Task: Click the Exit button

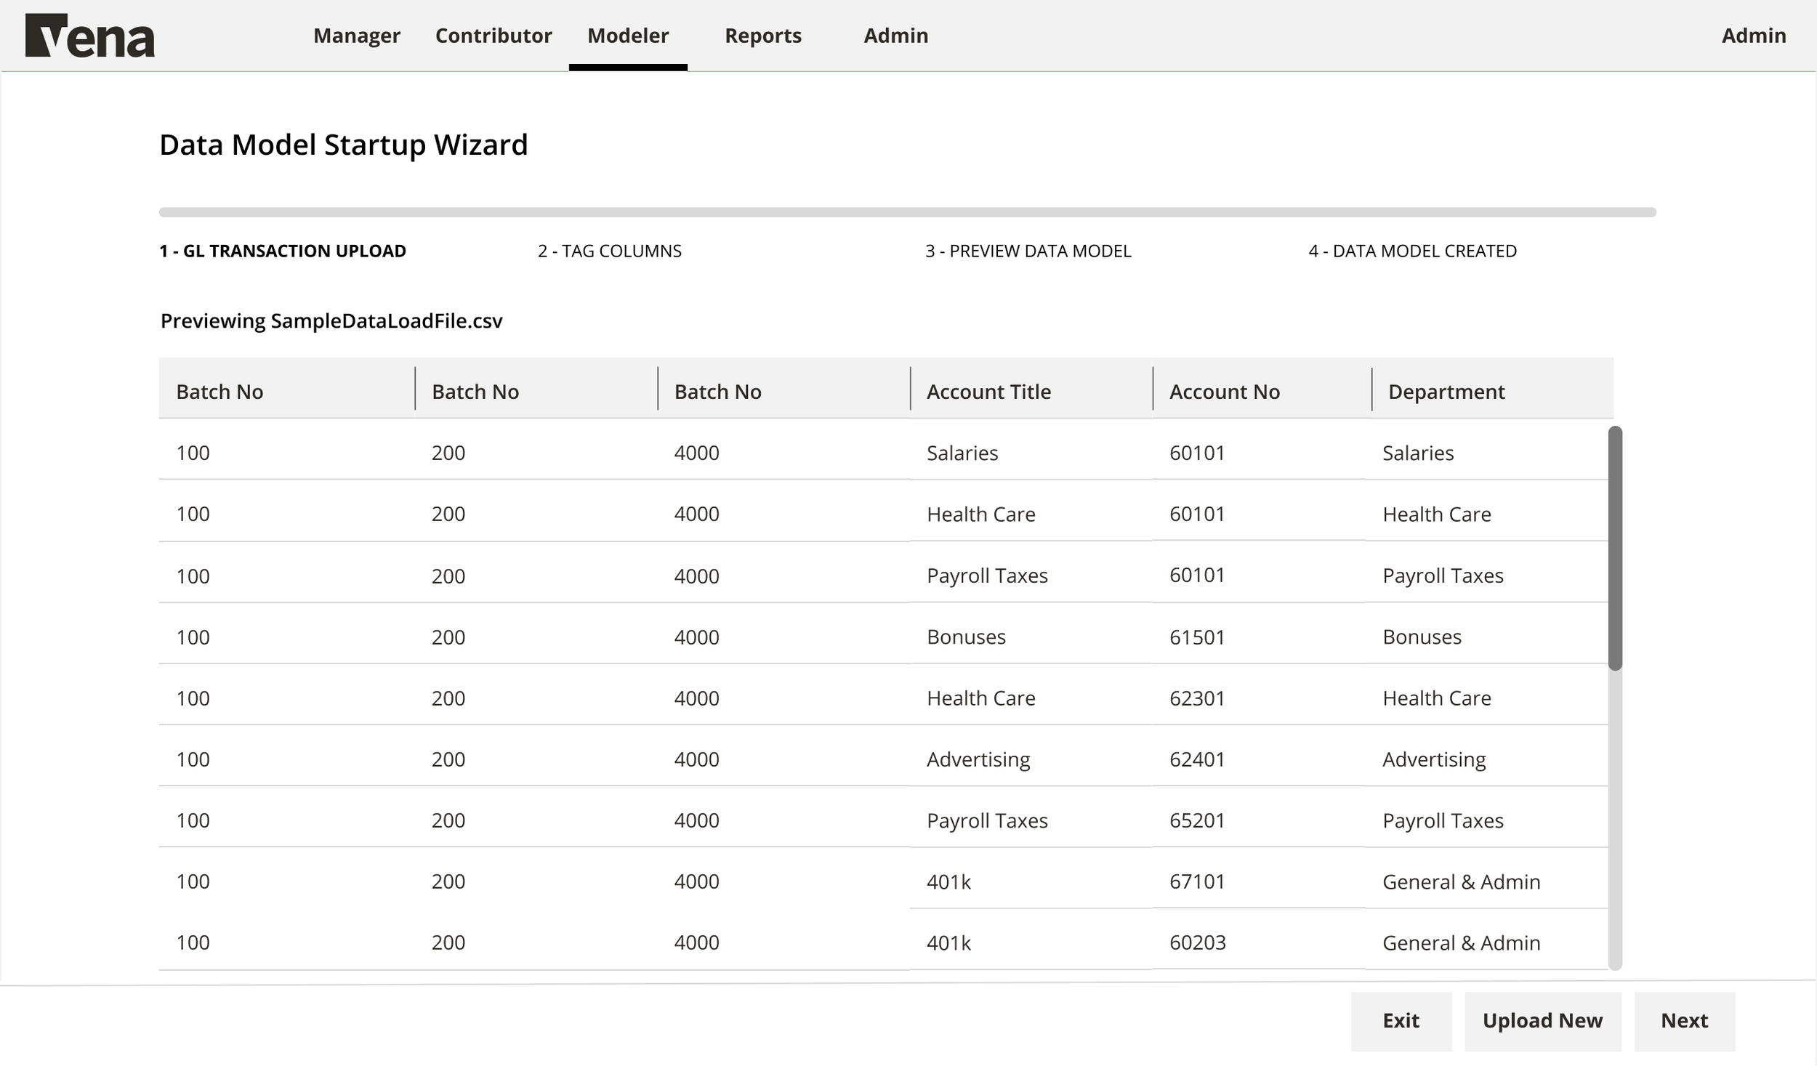Action: coord(1401,1020)
